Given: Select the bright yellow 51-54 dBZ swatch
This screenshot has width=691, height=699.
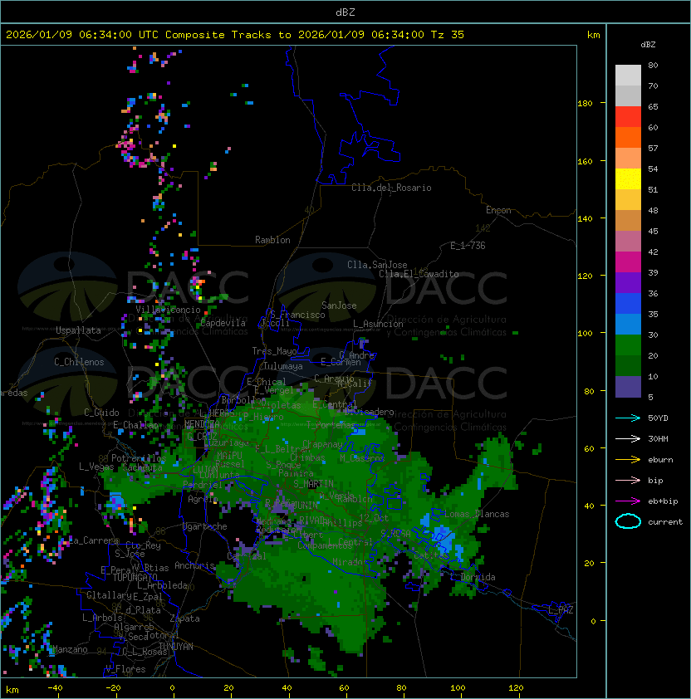Looking at the screenshot, I should tap(628, 178).
